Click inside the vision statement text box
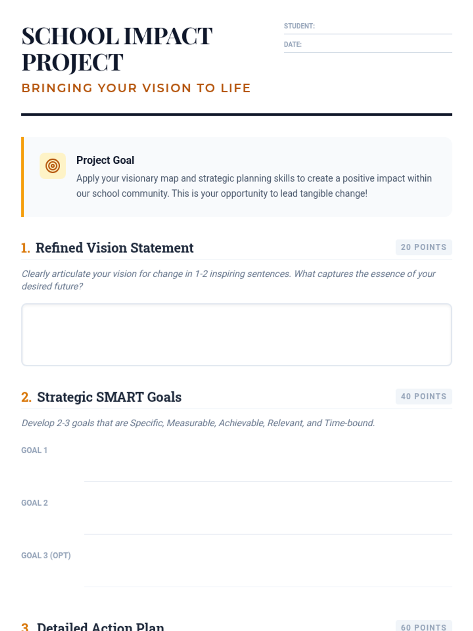Viewport: 473px width, 631px height. [236, 334]
